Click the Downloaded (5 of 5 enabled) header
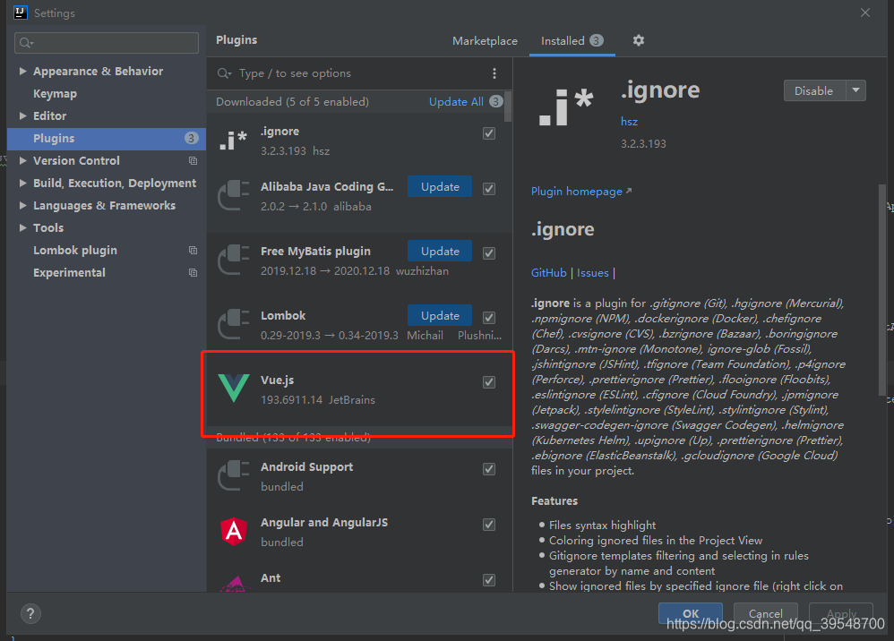 tap(292, 101)
